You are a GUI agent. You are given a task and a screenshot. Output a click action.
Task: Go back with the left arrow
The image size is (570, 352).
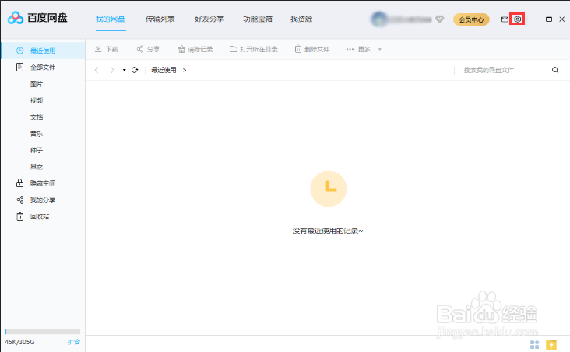(x=97, y=70)
